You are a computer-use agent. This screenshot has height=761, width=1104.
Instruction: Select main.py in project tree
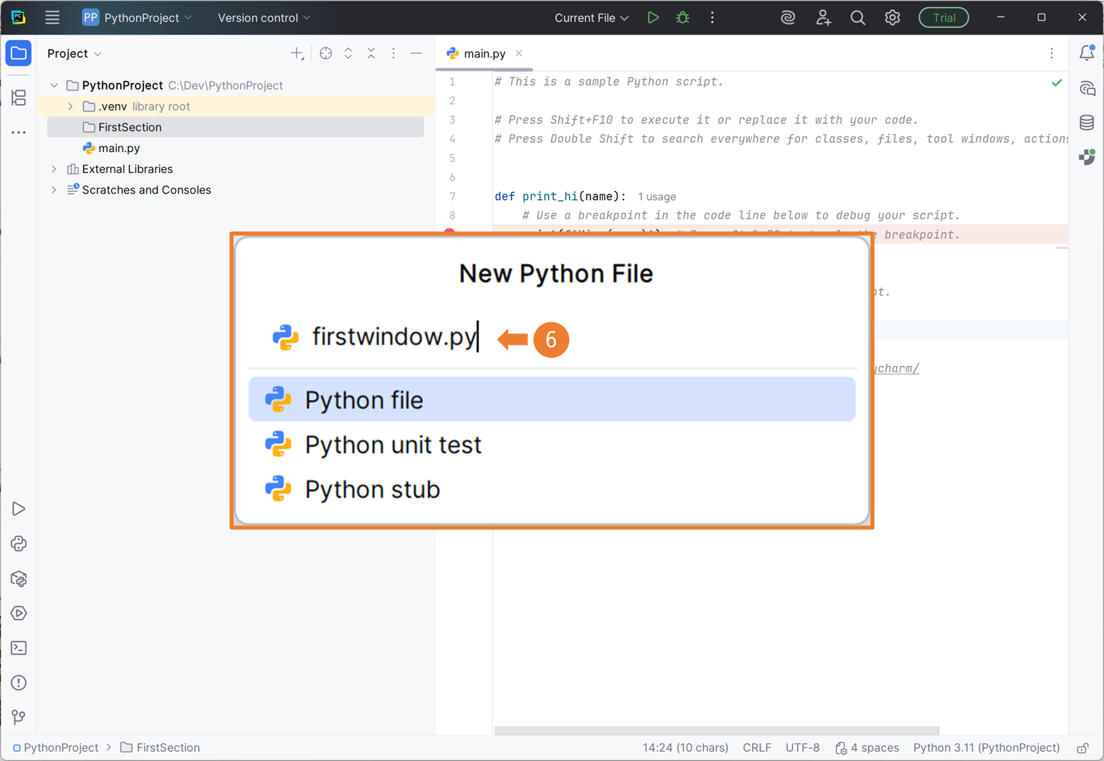click(x=119, y=148)
